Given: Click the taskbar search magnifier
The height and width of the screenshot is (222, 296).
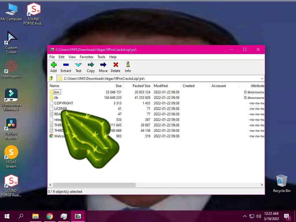Looking at the screenshot, I should [21, 216].
